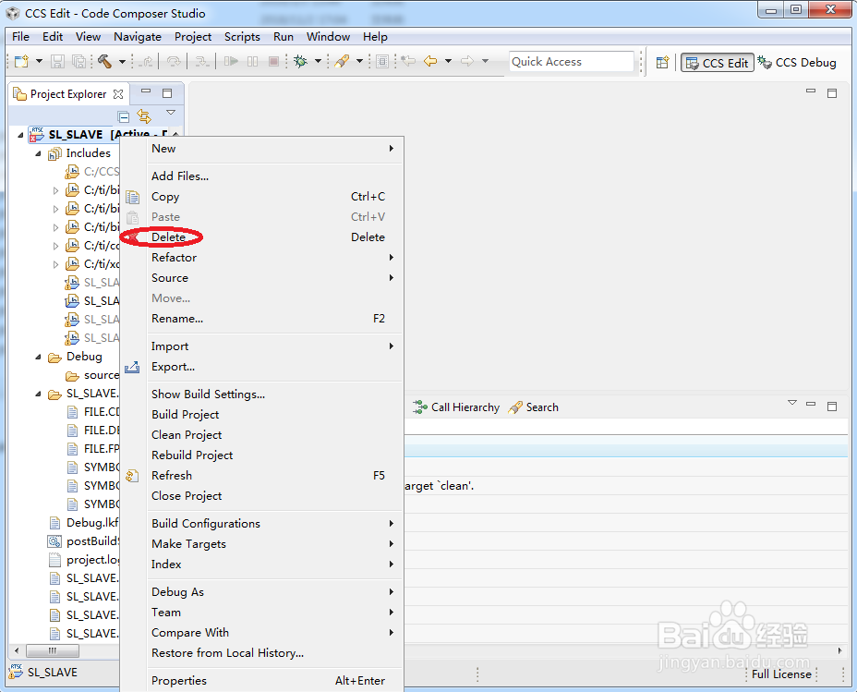
Task: Click the Refresh icon in context menu
Action: point(132,476)
